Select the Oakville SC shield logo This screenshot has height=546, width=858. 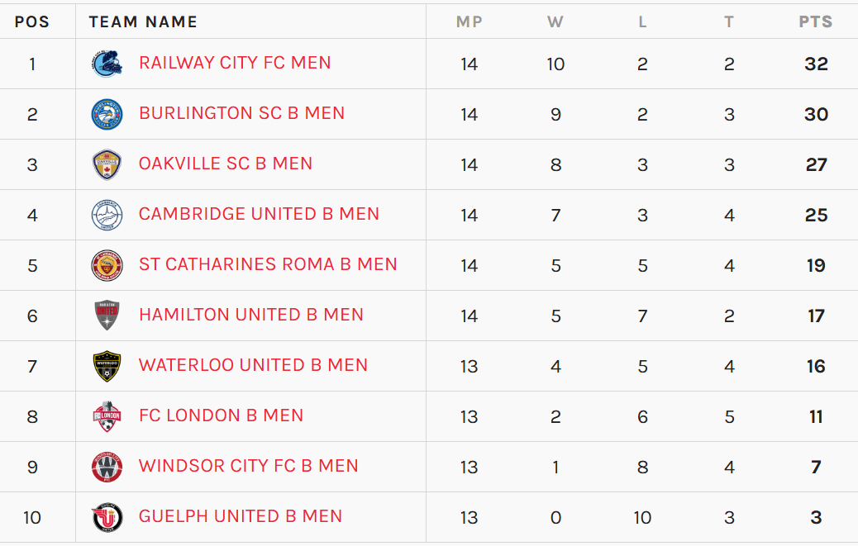[107, 164]
